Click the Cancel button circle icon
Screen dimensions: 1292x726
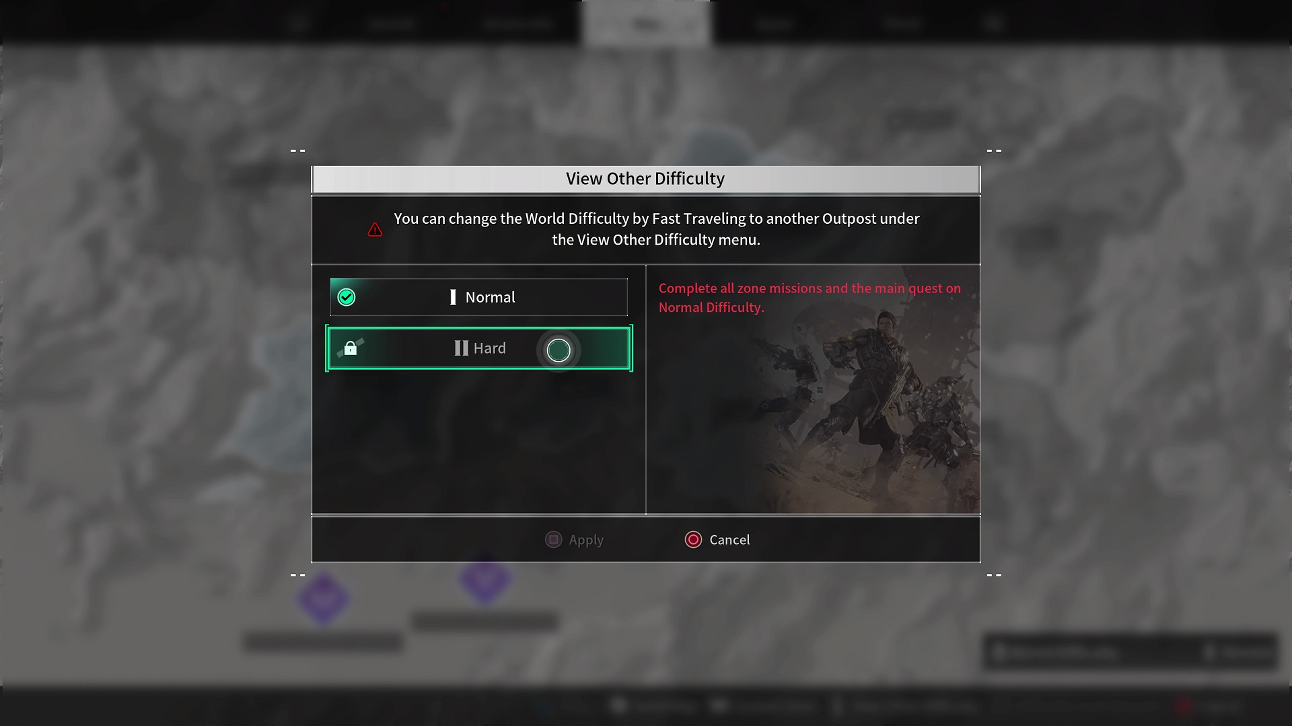694,539
